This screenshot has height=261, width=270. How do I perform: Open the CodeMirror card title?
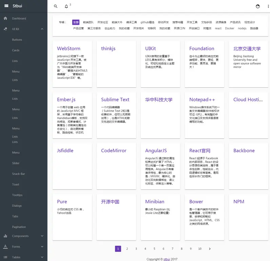coord(114,151)
